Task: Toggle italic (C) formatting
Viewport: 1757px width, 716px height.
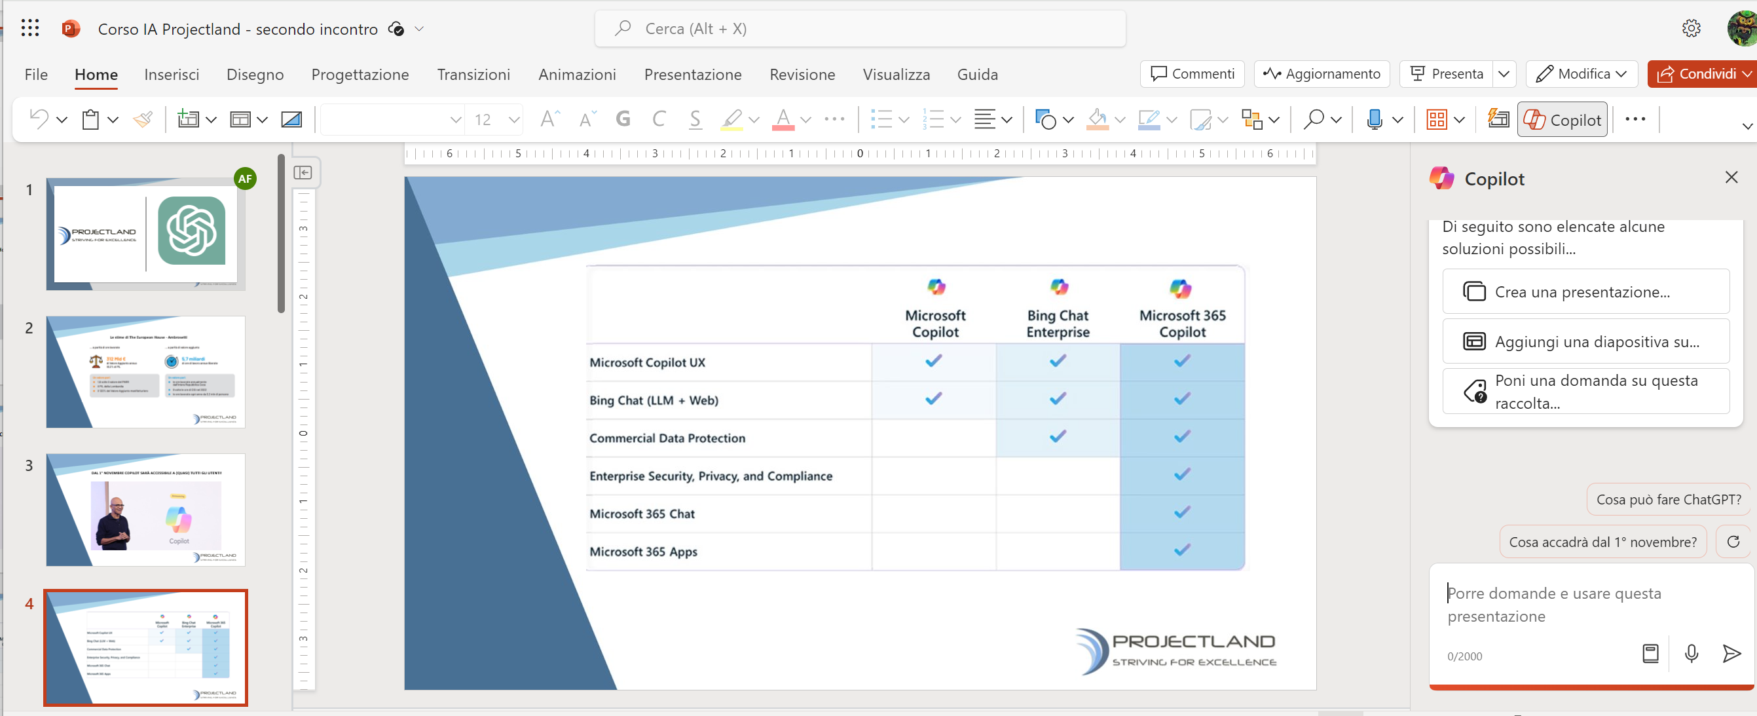Action: click(659, 119)
